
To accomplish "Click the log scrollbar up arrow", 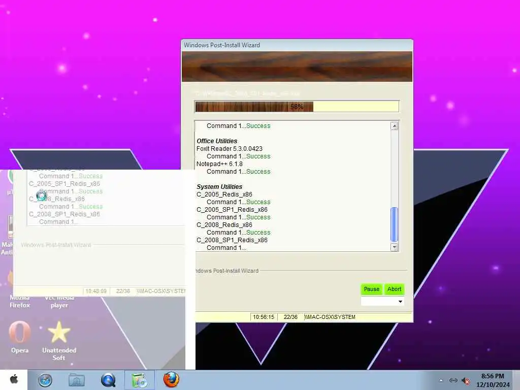I will coord(394,126).
